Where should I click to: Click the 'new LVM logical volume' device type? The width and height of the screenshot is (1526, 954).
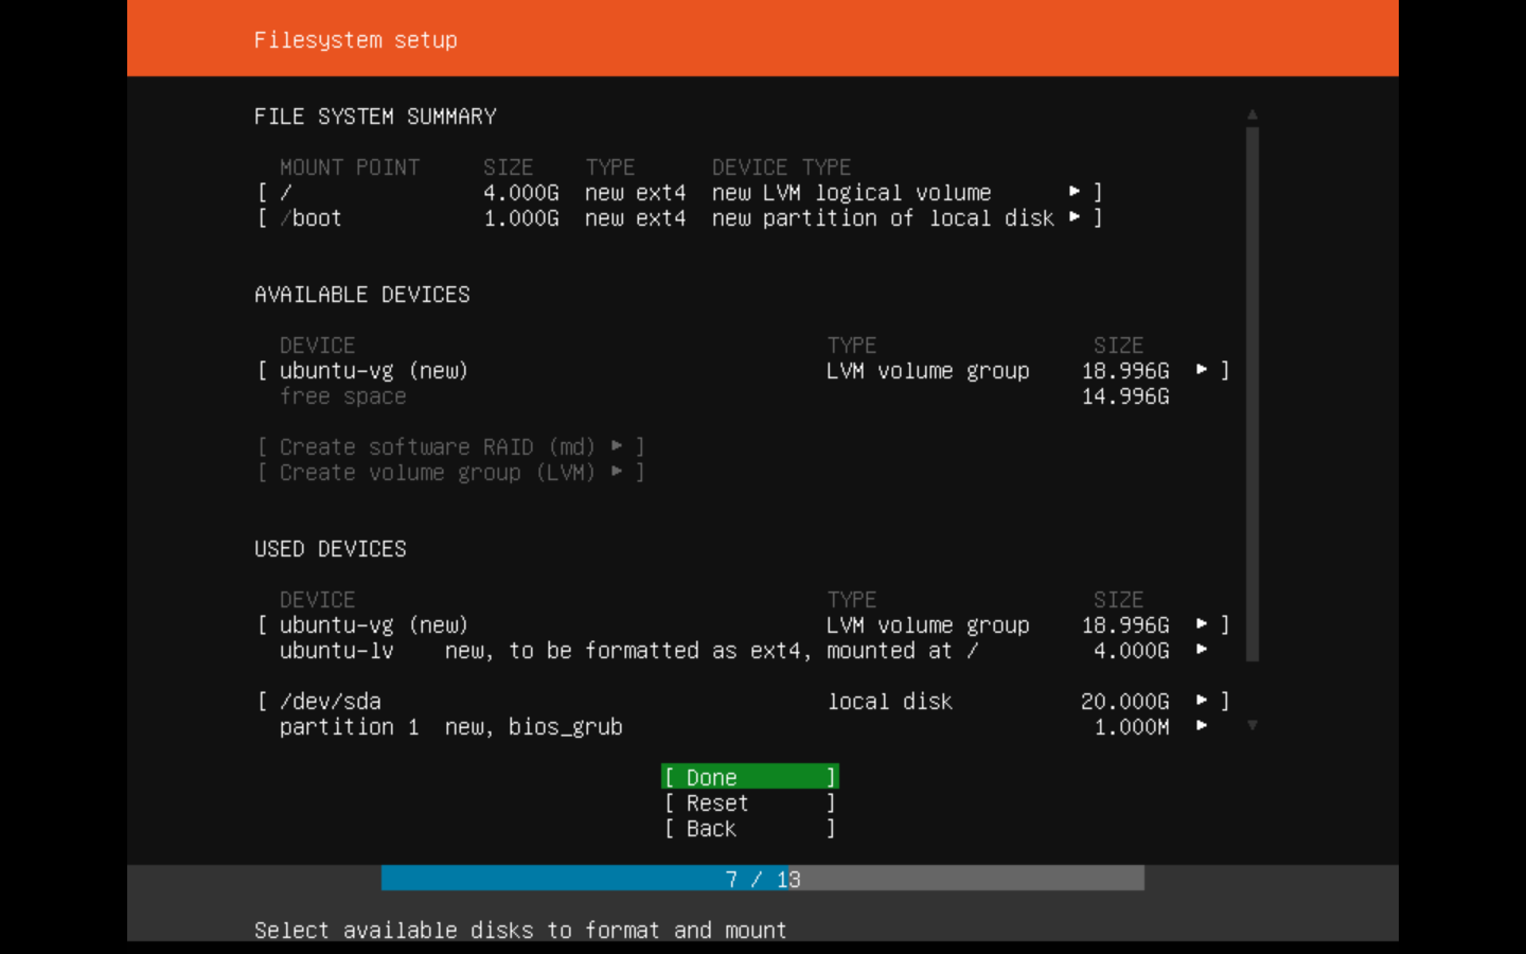[x=851, y=192]
